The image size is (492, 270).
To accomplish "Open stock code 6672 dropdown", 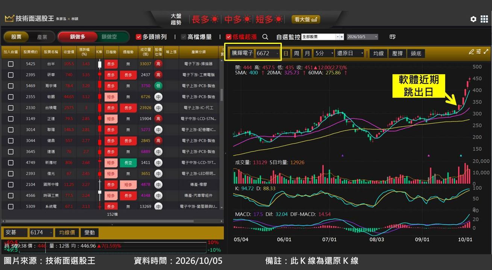I will [268, 54].
